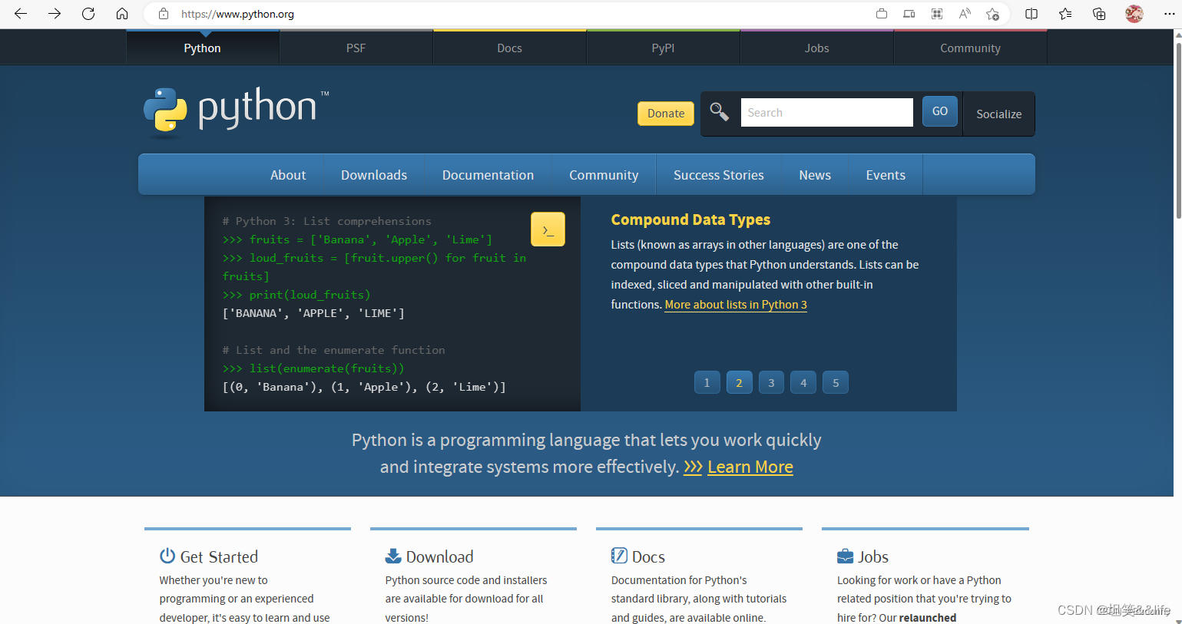This screenshot has height=624, width=1182.
Task: Click the magnifying glass search icon
Action: 719,112
